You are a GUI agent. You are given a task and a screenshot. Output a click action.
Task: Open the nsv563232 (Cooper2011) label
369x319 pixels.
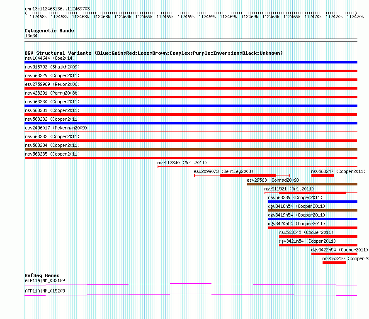(52, 119)
